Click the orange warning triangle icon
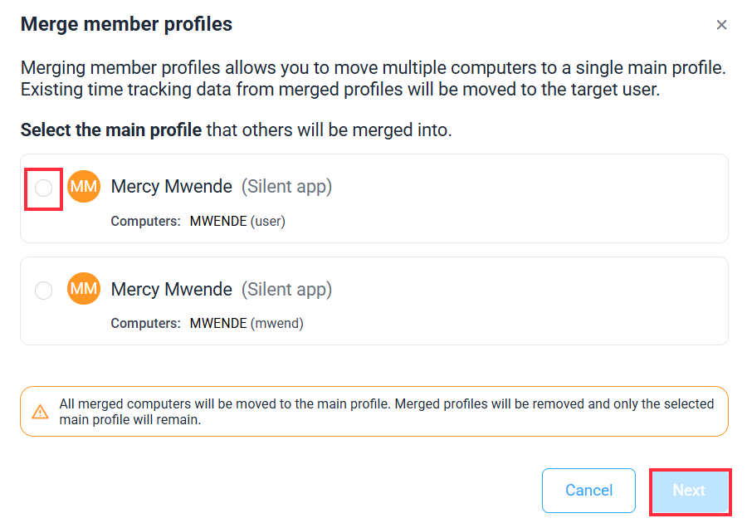This screenshot has height=528, width=747. coord(40,412)
